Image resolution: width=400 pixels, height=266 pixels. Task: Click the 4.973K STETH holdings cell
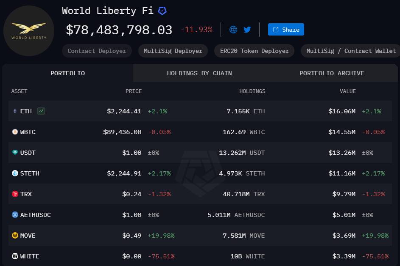click(242, 173)
